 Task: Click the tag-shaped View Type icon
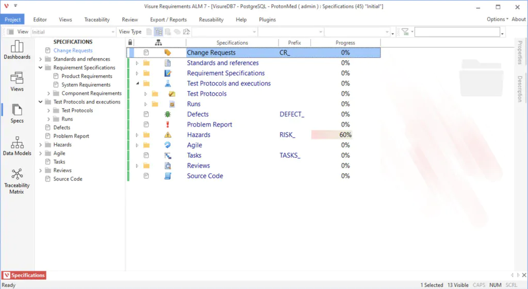(x=177, y=31)
